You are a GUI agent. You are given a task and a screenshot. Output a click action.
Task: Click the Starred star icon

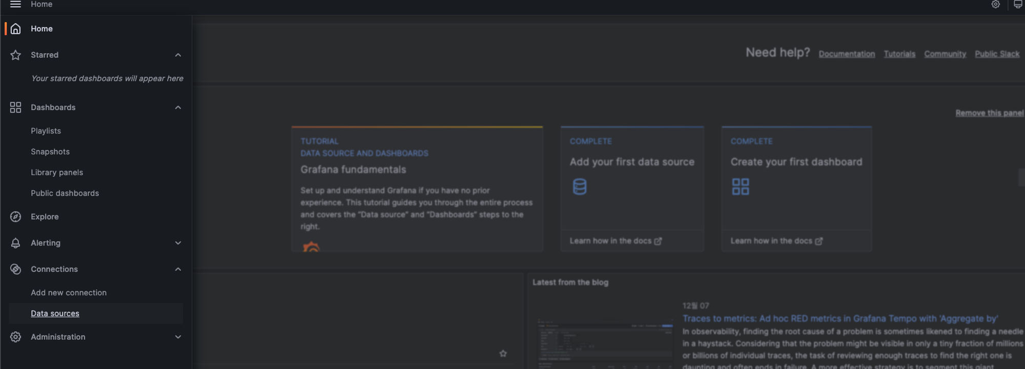pos(16,55)
